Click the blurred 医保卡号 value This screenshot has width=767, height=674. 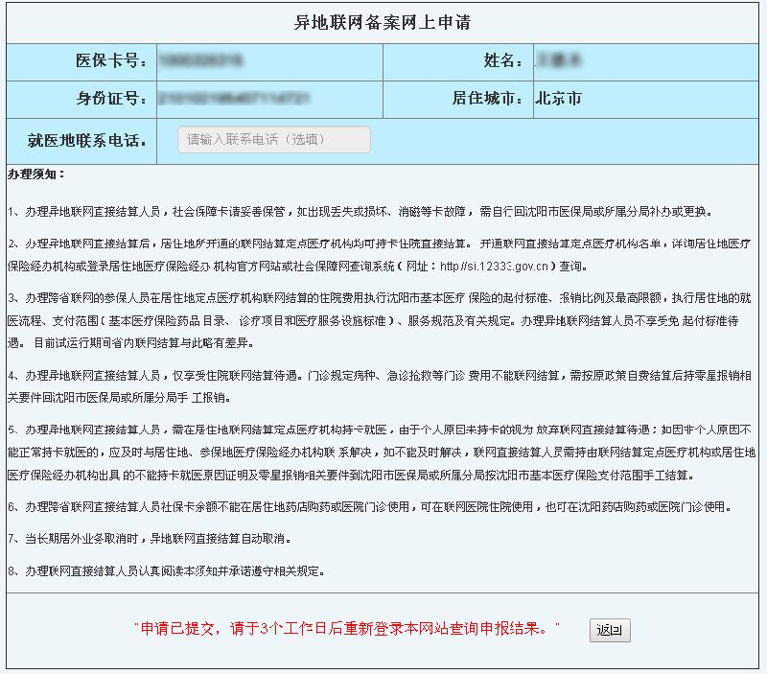coord(200,61)
